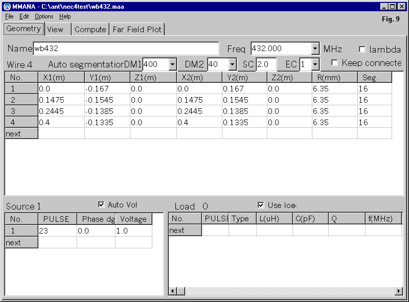Image resolution: width=409 pixels, height=302 pixels.
Task: Switch to the Compute tab
Action: coord(90,30)
